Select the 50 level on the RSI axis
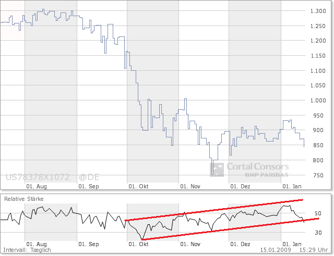 (318, 213)
